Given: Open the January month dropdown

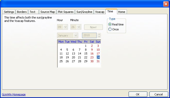Looking at the screenshot, I should click(76, 35).
